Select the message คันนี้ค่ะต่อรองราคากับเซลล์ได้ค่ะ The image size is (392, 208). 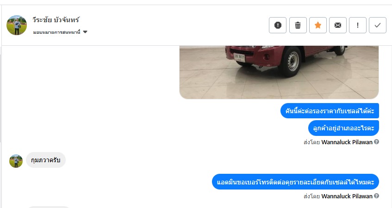coord(330,110)
